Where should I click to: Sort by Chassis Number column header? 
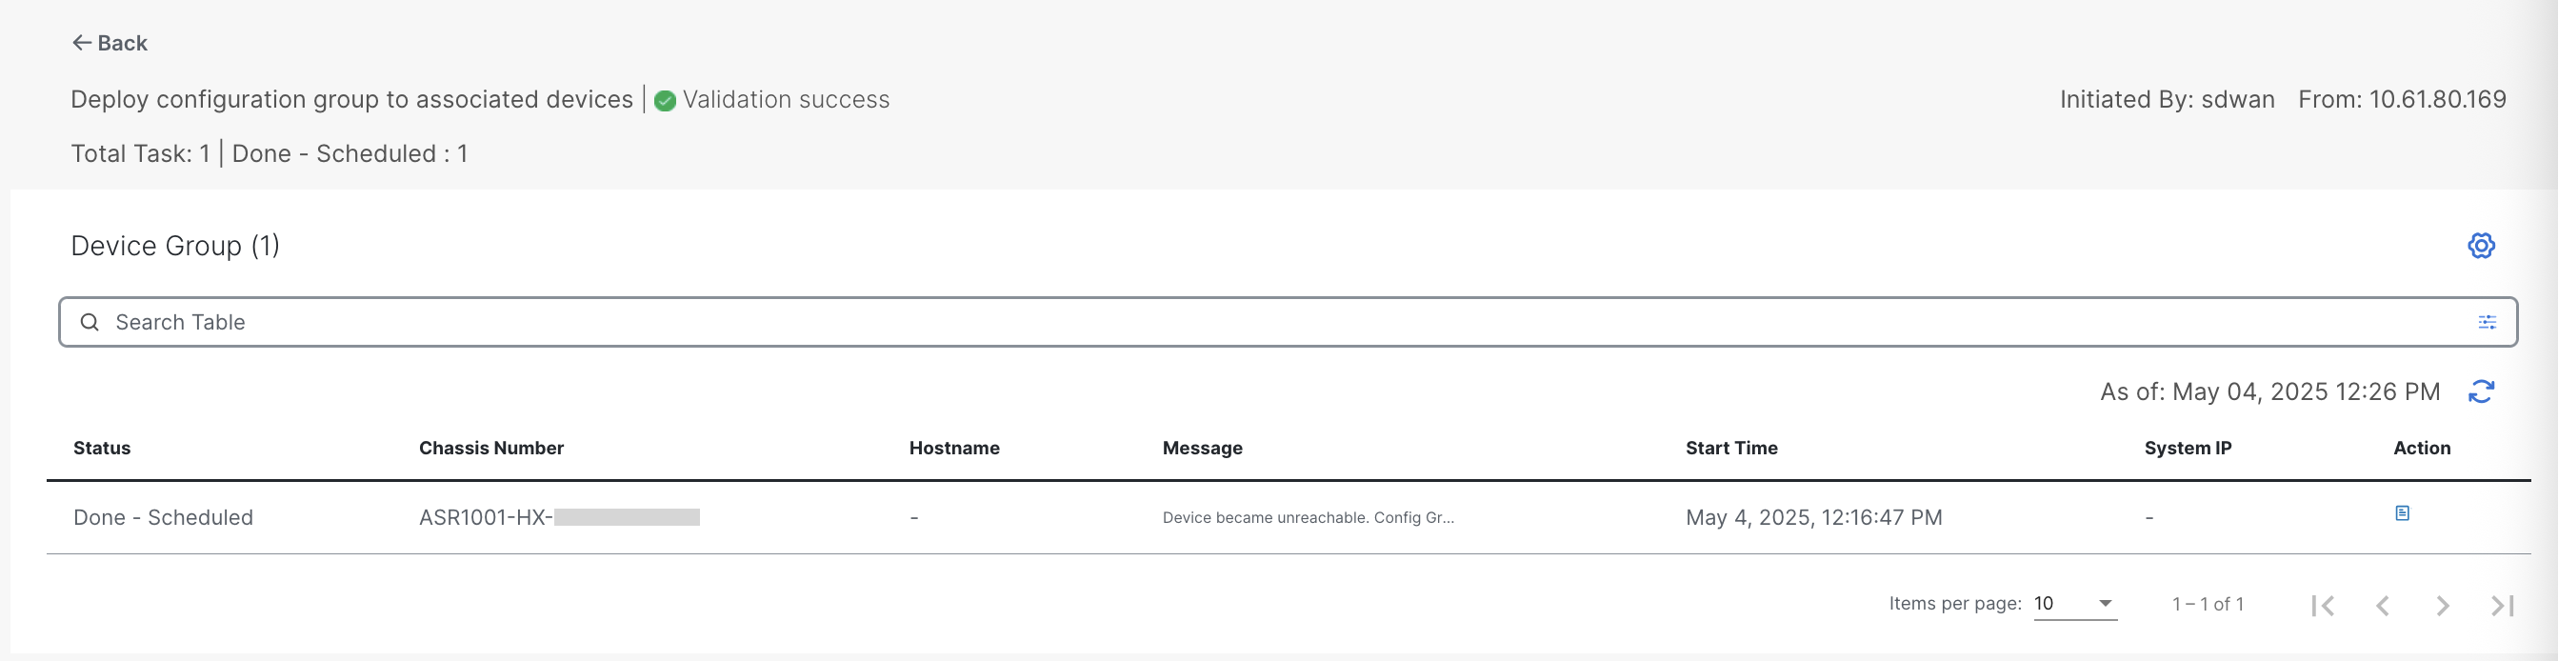[490, 448]
